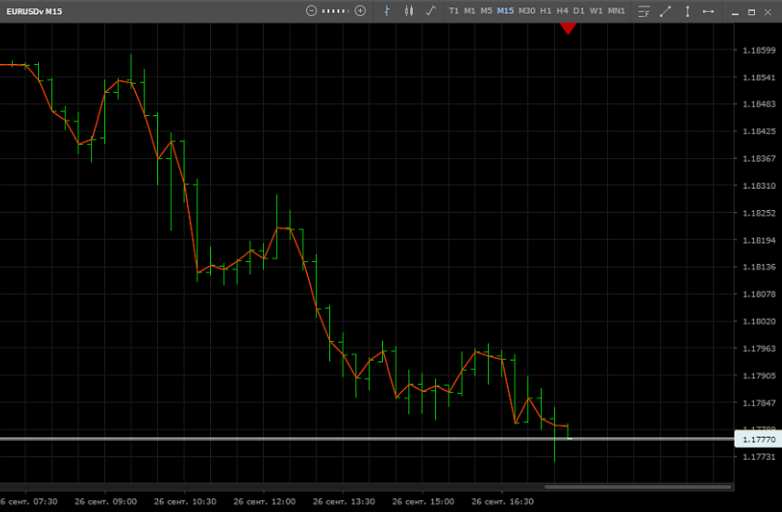The image size is (782, 512).
Task: Switch to bar chart display
Action: [387, 11]
